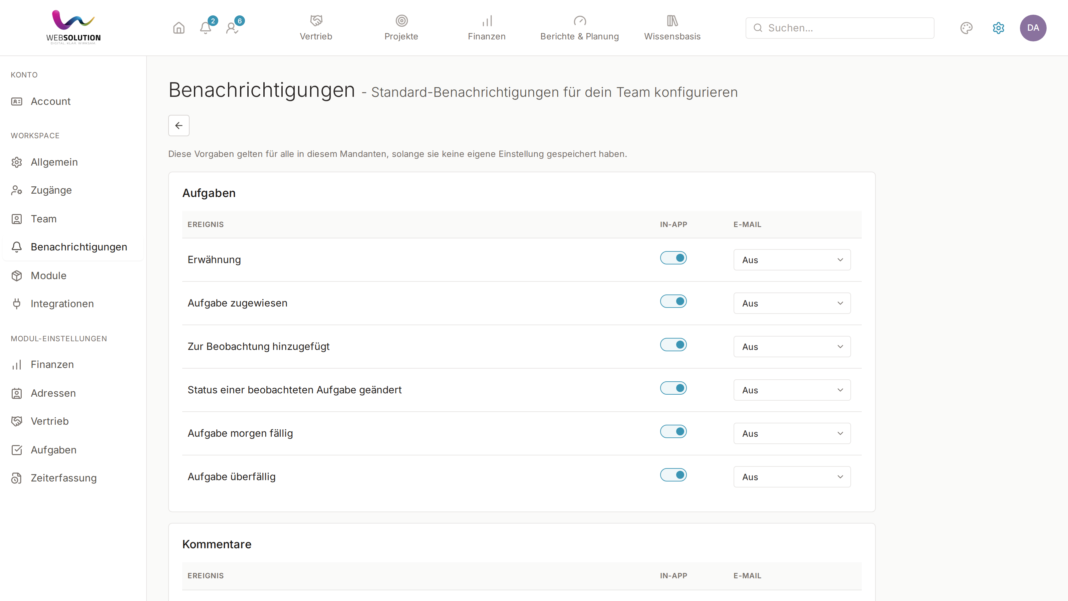The height and width of the screenshot is (601, 1068).
Task: Open E-Mail dropdown for Aufgabe morgen fällig
Action: (792, 433)
